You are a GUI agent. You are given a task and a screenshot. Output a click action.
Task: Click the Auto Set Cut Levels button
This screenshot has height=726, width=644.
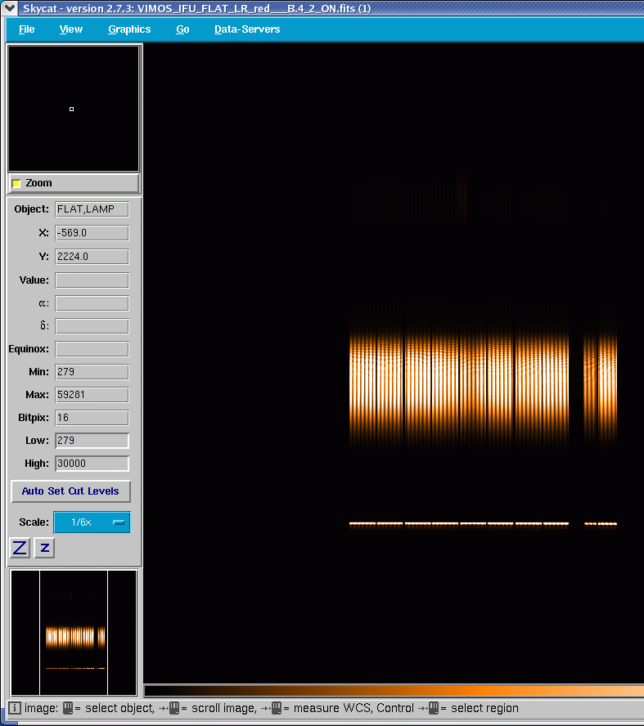pyautogui.click(x=70, y=491)
